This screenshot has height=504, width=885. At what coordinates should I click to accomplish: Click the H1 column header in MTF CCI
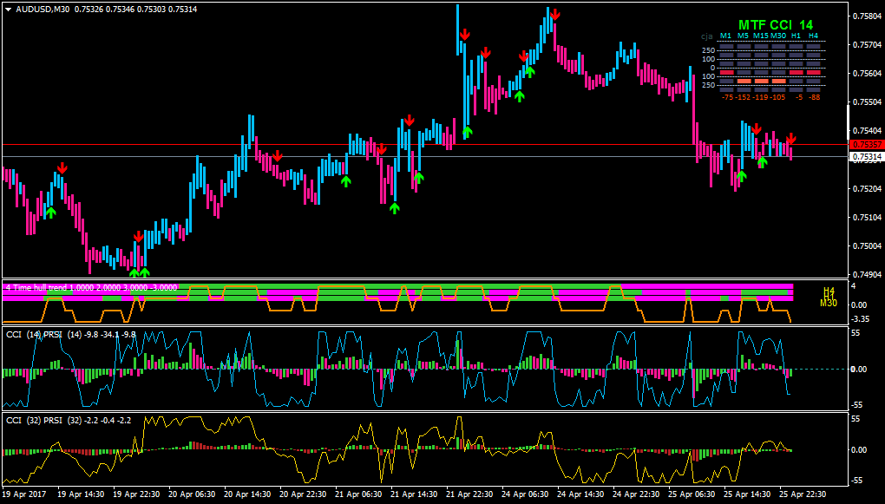796,36
